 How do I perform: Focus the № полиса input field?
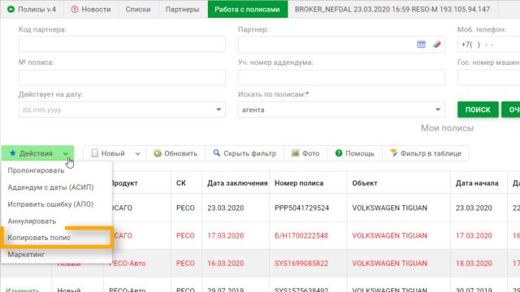(122, 78)
